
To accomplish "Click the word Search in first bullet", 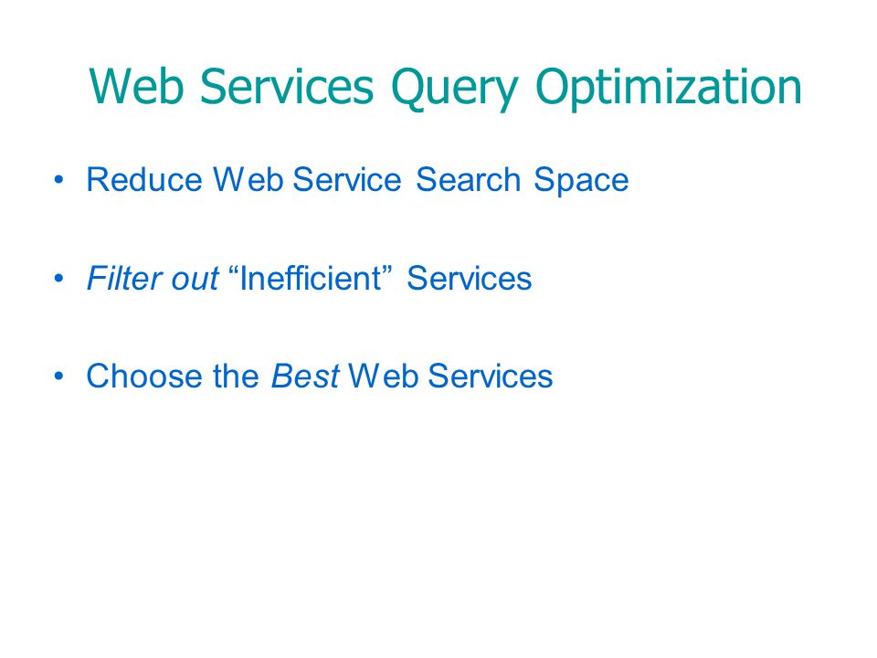I will [468, 180].
